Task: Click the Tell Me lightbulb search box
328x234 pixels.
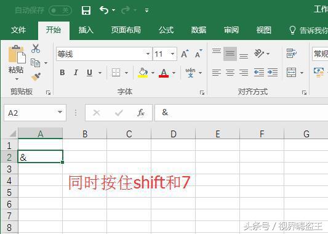Action: click(x=308, y=30)
